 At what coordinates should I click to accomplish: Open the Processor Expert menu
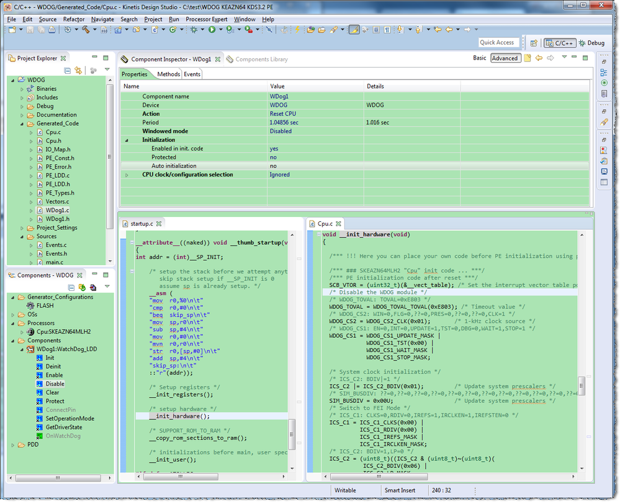point(207,19)
